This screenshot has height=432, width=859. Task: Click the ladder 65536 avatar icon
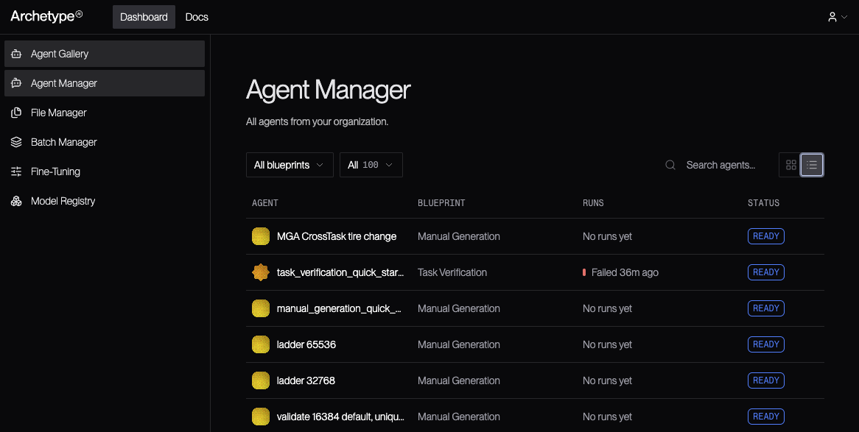coord(261,344)
